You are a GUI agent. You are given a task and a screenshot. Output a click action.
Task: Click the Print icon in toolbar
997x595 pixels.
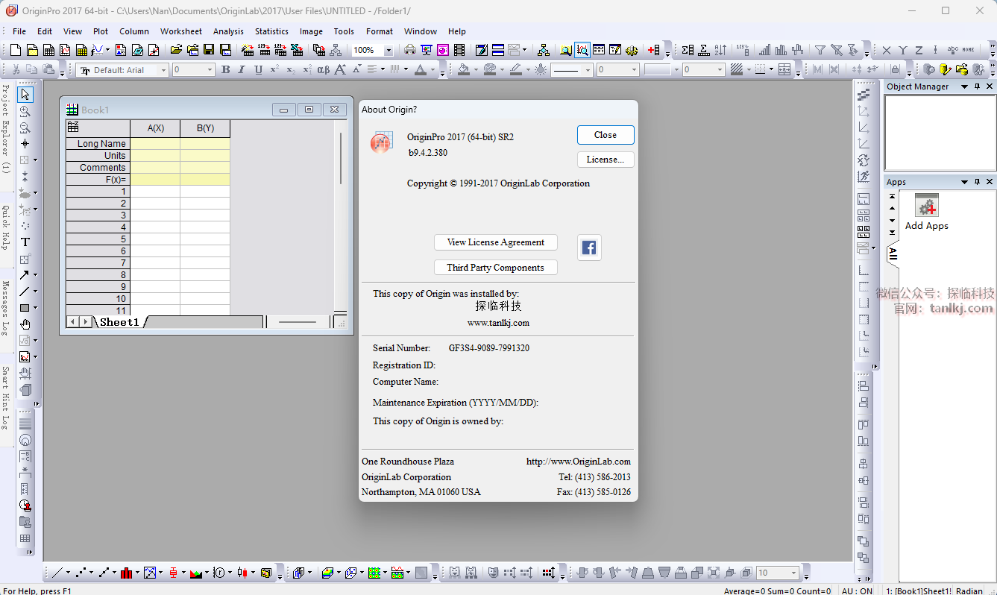pyautogui.click(x=409, y=50)
